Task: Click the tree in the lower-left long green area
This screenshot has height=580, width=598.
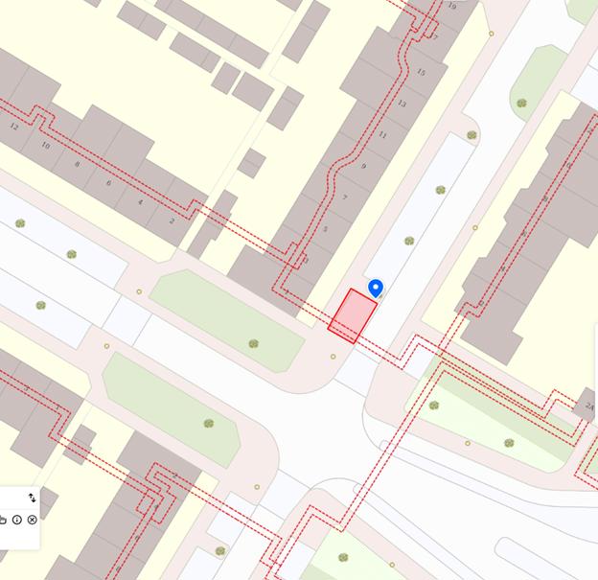Action: click(x=208, y=423)
